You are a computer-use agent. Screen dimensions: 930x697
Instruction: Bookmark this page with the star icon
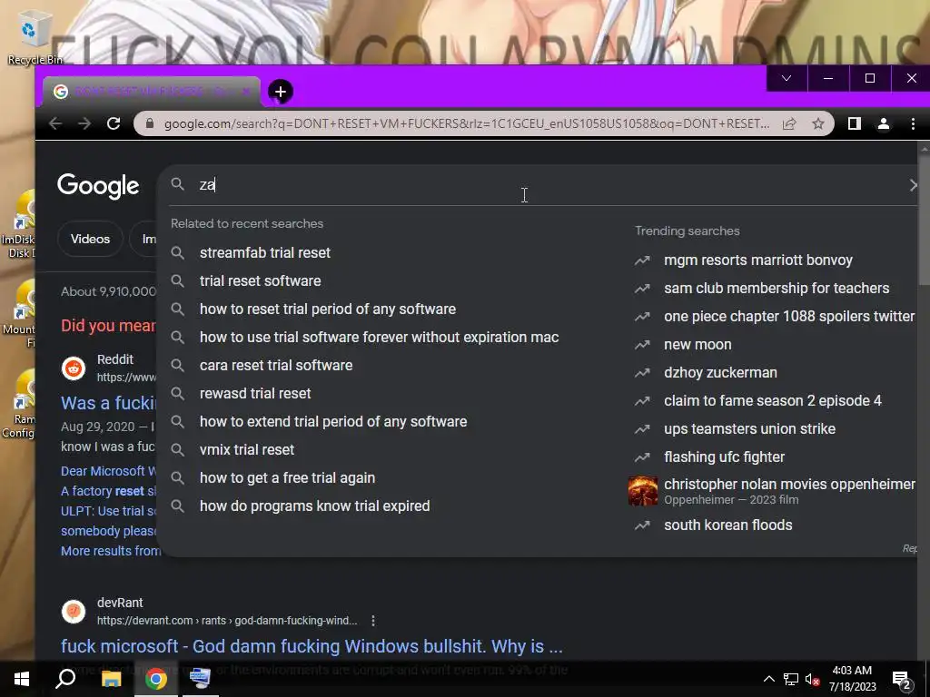[818, 123]
